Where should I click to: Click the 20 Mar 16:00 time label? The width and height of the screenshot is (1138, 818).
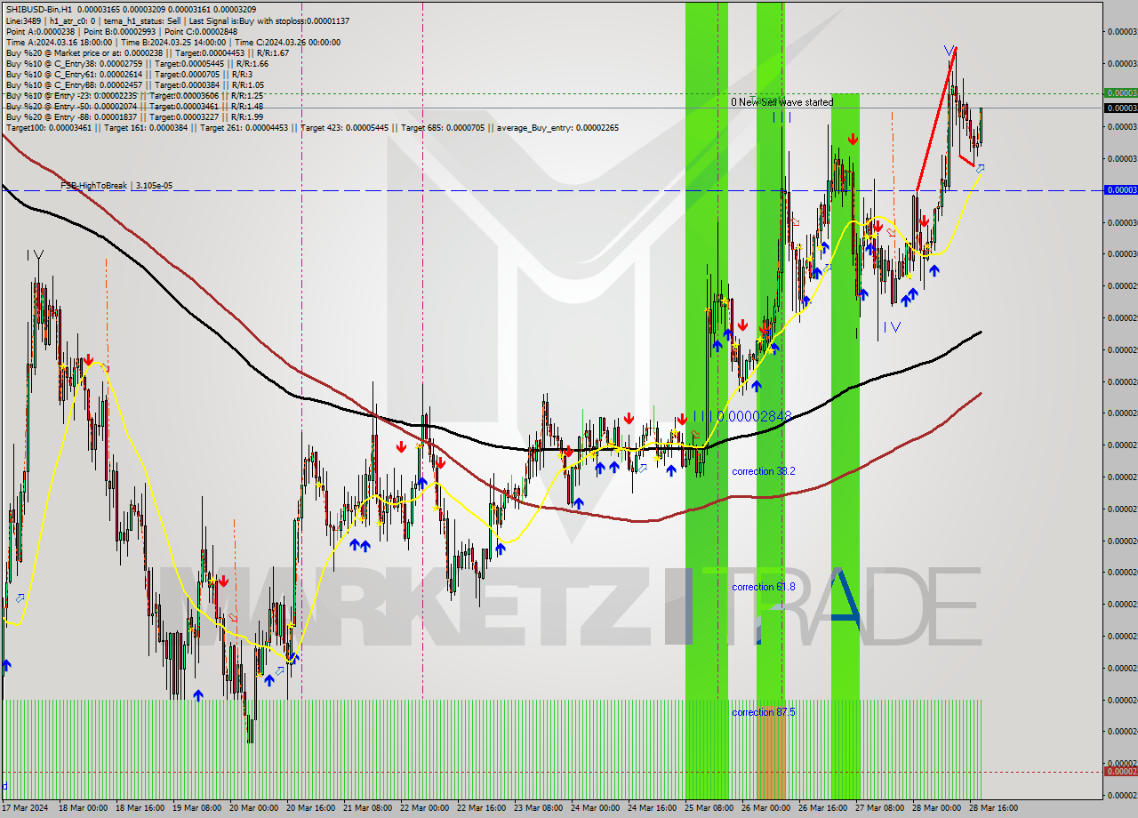310,808
